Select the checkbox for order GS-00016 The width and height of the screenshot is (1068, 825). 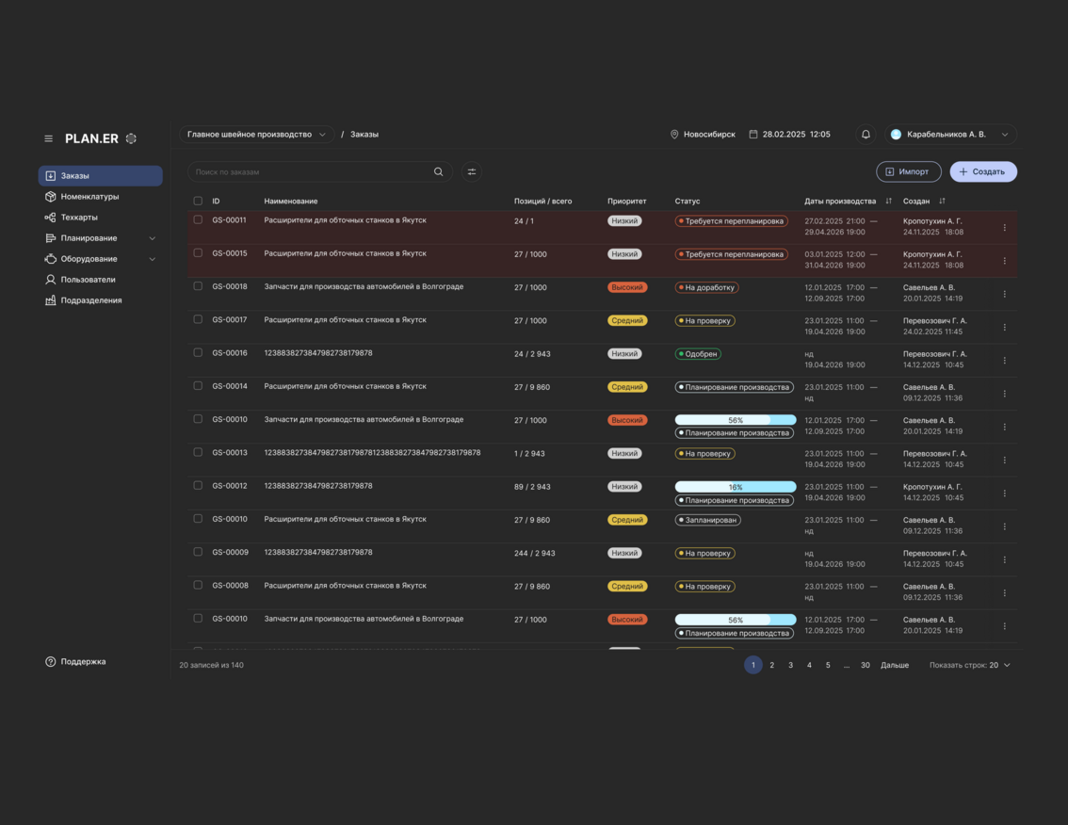pyautogui.click(x=198, y=353)
